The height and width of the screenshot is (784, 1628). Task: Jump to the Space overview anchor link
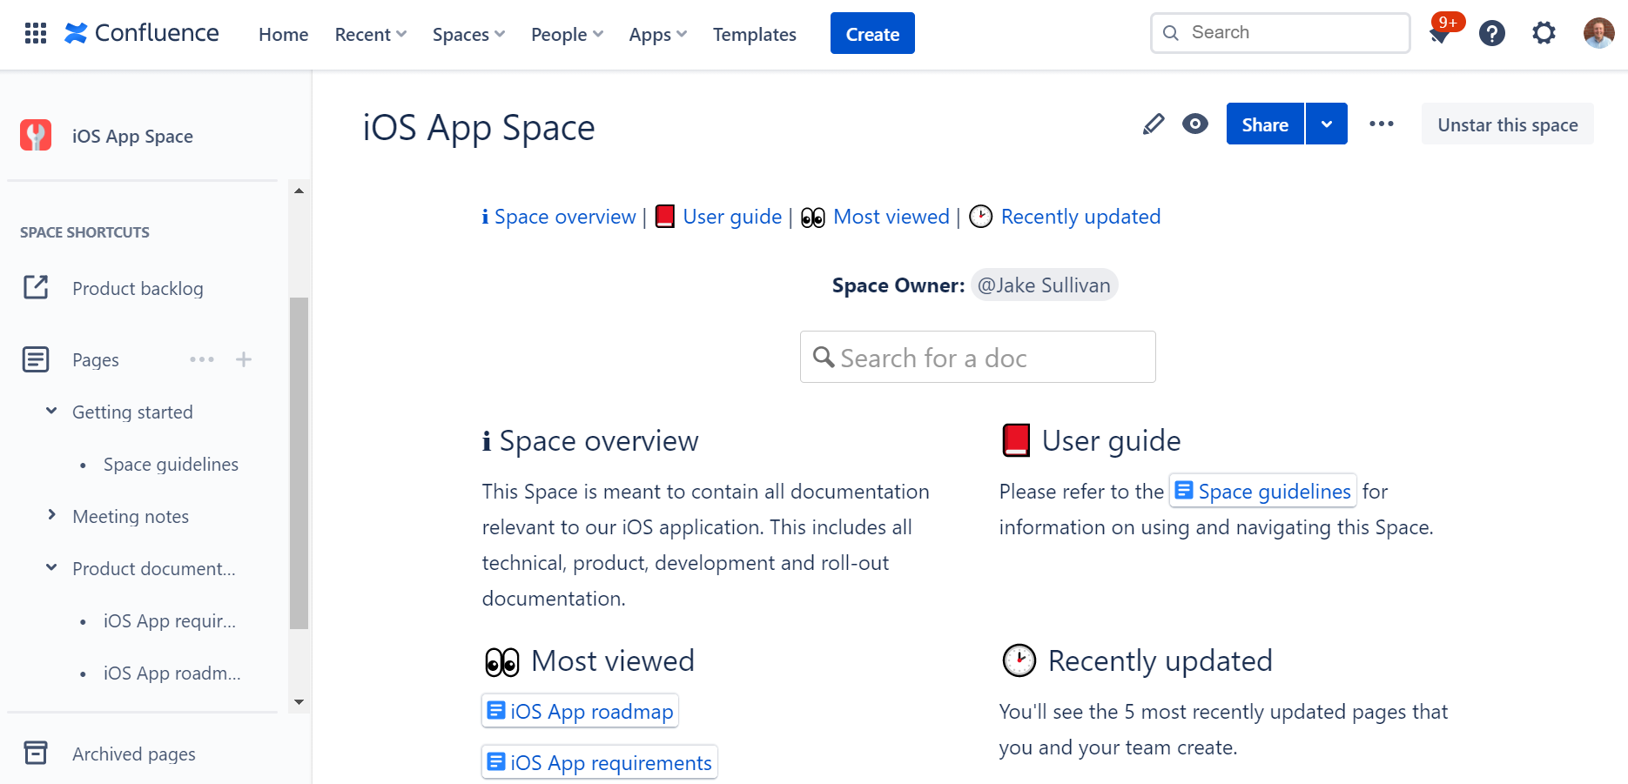click(x=565, y=217)
